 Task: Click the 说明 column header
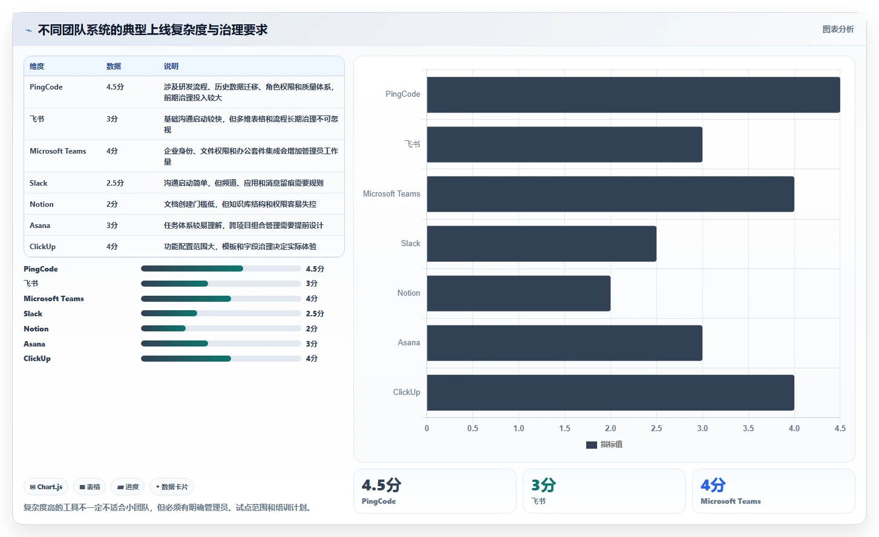point(171,67)
